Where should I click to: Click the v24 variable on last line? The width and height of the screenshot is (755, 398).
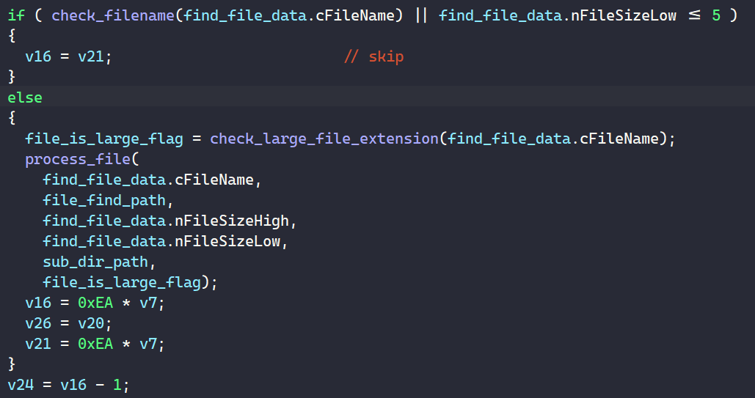click(x=21, y=385)
